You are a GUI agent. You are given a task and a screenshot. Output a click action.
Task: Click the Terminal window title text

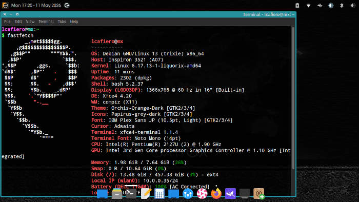click(268, 14)
